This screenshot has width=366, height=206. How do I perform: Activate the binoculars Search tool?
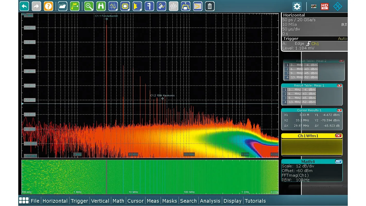101,6
